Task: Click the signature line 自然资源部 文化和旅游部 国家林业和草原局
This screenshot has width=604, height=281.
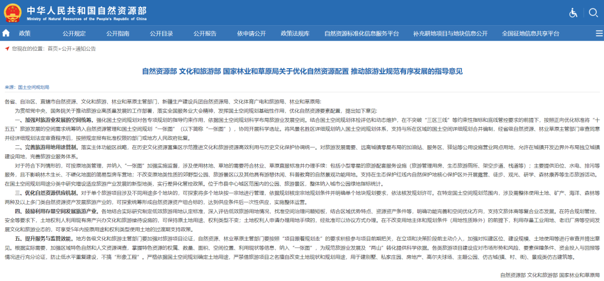Action: point(550,275)
